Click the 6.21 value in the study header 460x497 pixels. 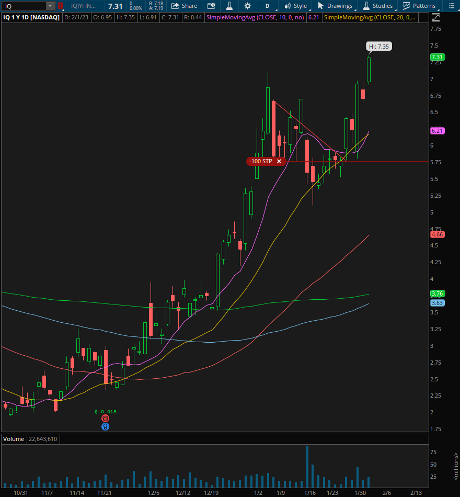tap(314, 17)
